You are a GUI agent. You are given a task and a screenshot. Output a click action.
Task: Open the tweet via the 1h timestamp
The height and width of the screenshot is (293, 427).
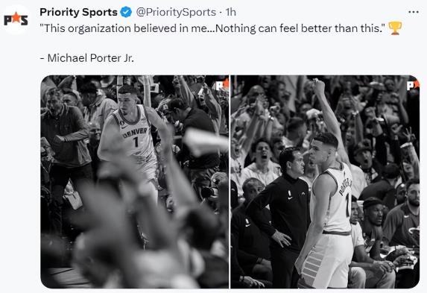(231, 12)
